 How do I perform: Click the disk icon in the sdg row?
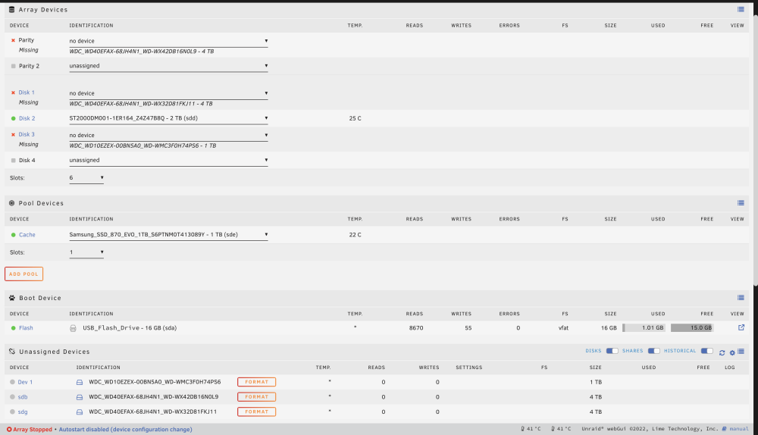point(80,412)
